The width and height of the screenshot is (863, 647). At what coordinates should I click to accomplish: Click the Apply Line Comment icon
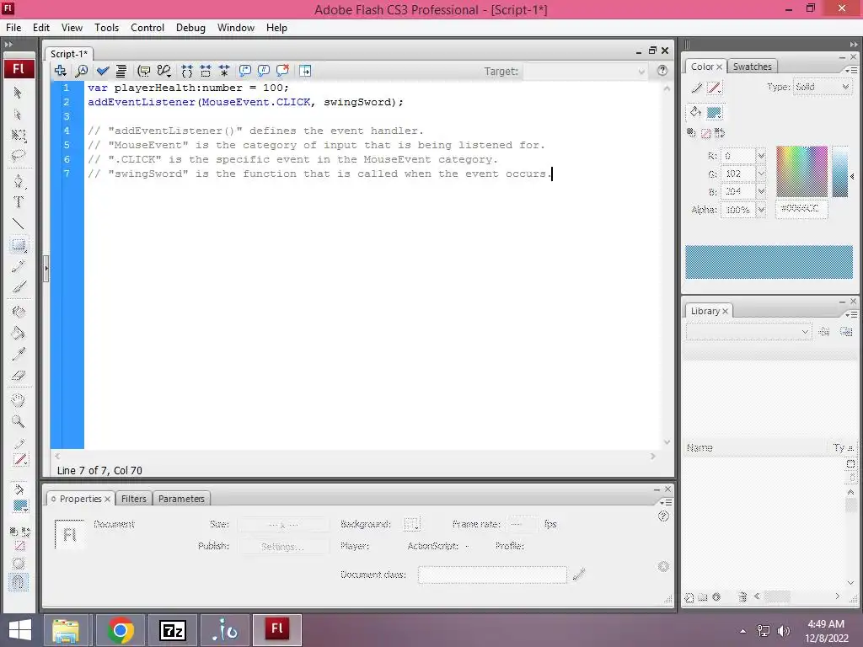264,71
